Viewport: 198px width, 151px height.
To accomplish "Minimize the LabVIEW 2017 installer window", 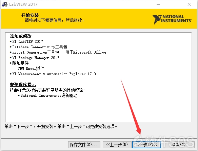I will (158, 4).
